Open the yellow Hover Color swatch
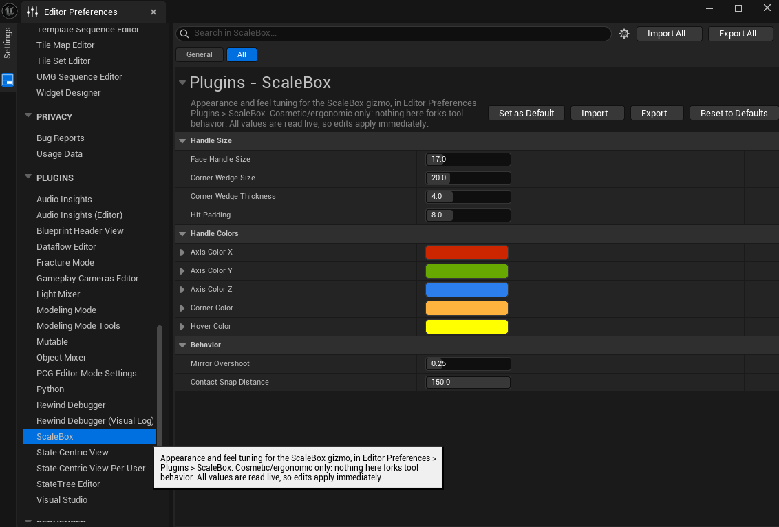The image size is (779, 527). pos(467,326)
